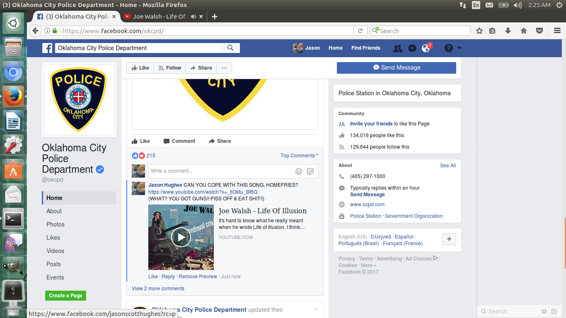The width and height of the screenshot is (566, 318).
Task: Switch to the Joe Walsh - Life Of tab
Action: pos(159,17)
